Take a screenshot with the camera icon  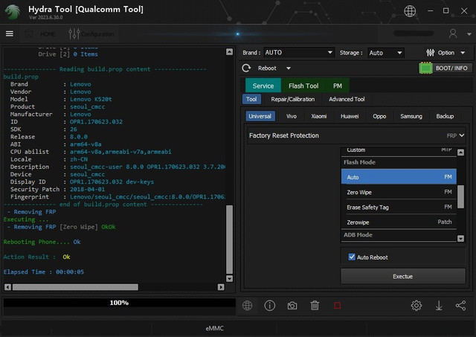(x=292, y=306)
